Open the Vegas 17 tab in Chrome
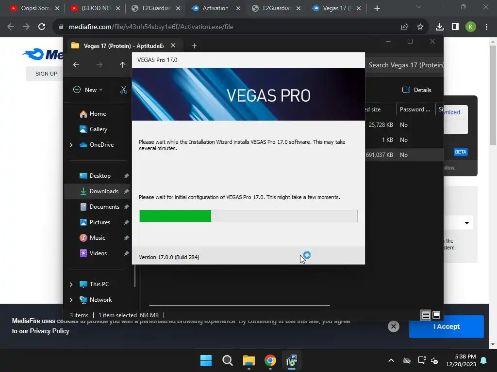The image size is (497, 372). [x=333, y=8]
